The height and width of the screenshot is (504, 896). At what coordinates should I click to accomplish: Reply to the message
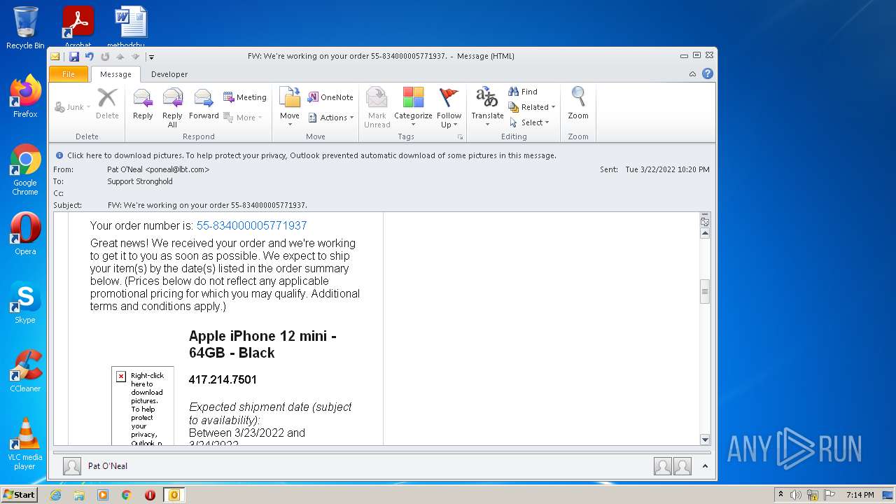tap(143, 104)
